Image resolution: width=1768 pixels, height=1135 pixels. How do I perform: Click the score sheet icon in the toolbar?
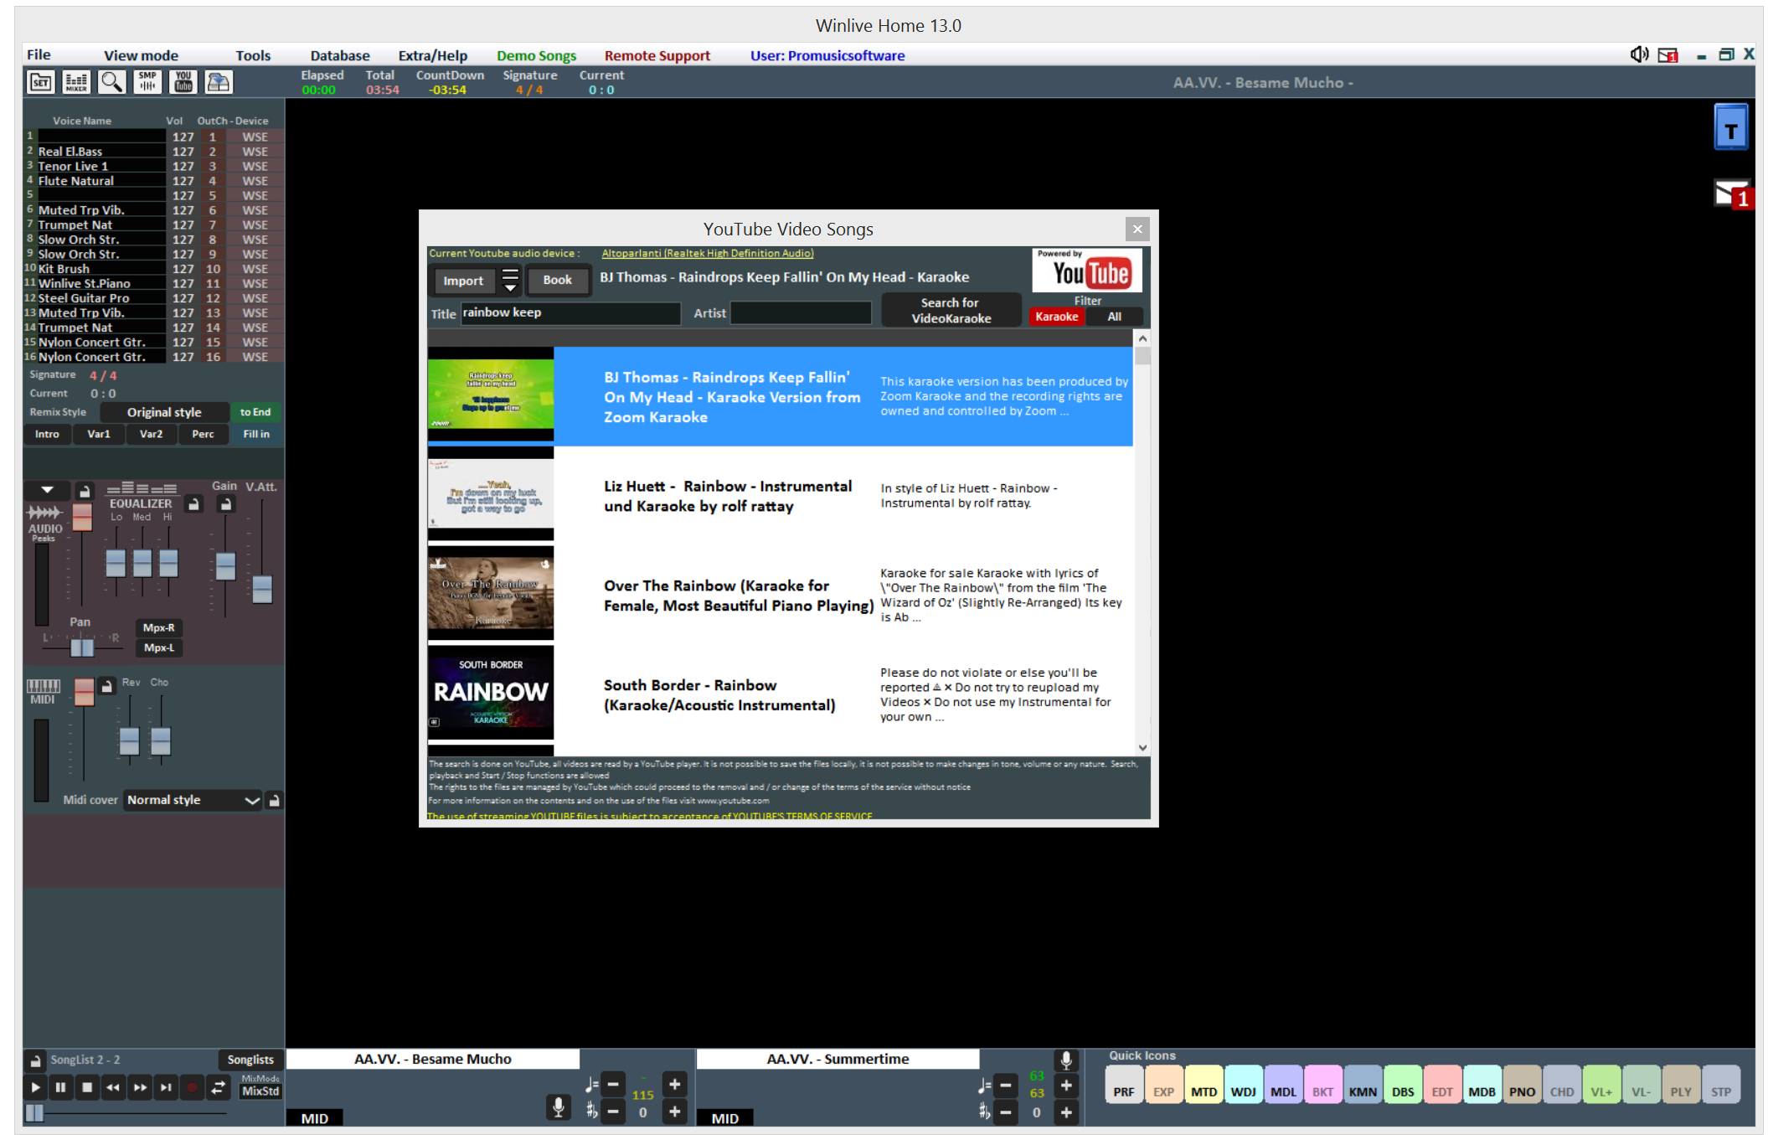[219, 82]
